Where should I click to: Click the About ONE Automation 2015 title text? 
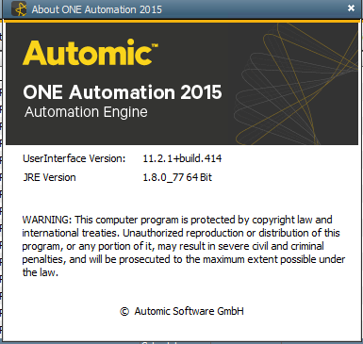(x=97, y=9)
